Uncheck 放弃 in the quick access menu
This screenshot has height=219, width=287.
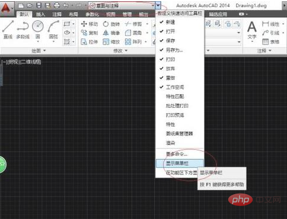point(180,69)
